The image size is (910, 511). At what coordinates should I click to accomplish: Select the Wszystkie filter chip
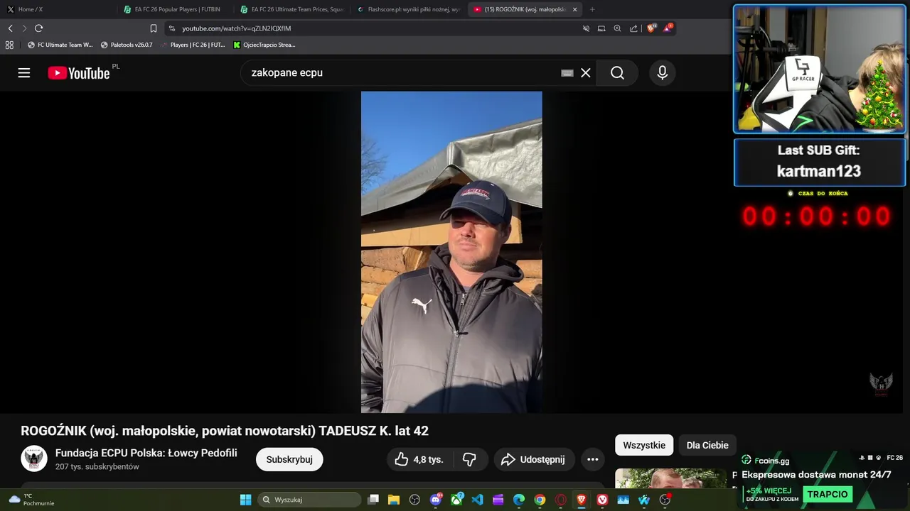644,445
